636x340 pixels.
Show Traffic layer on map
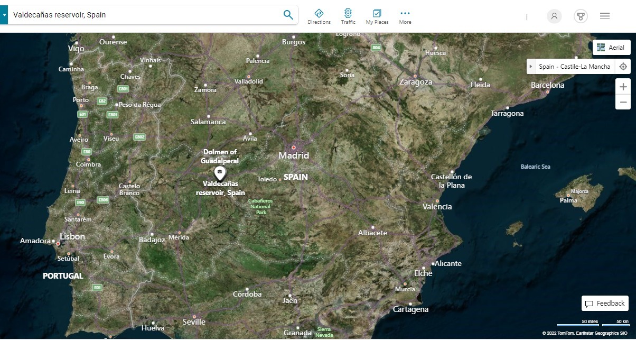point(348,16)
